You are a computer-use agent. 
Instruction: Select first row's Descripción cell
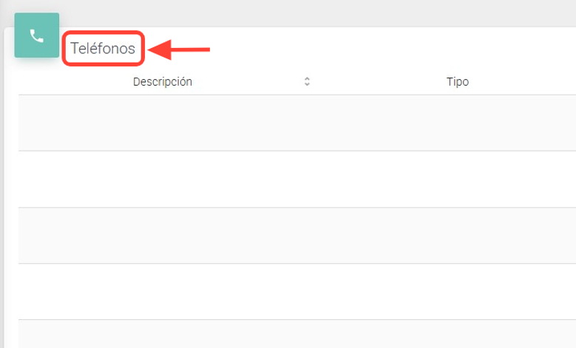click(163, 123)
